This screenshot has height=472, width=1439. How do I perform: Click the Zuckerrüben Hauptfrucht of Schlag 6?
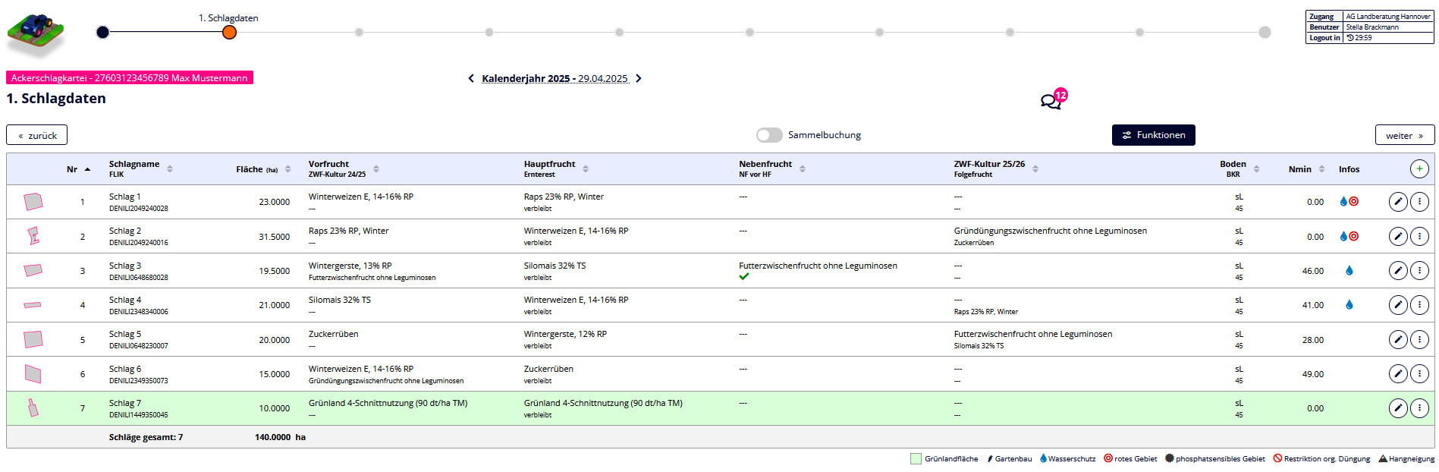(x=548, y=369)
